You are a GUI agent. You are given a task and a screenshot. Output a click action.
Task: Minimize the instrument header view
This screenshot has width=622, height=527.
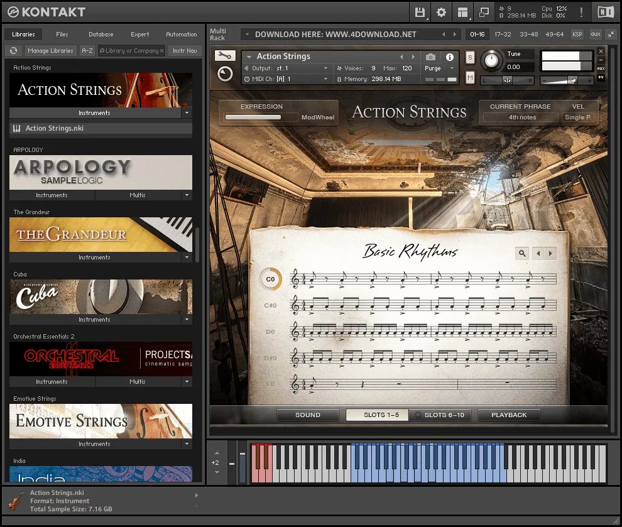point(601,60)
